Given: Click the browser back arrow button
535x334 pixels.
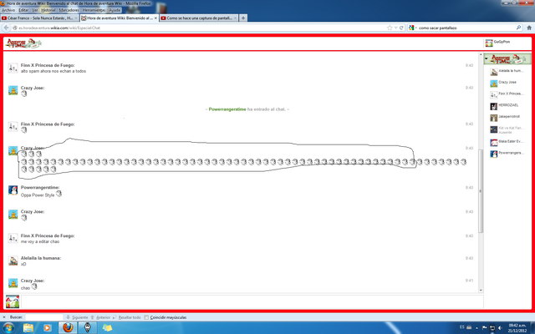Looking at the screenshot, I should (7, 28).
